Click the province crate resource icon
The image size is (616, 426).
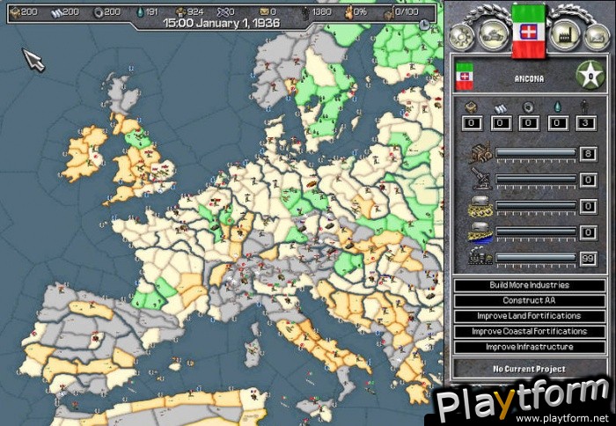point(471,107)
